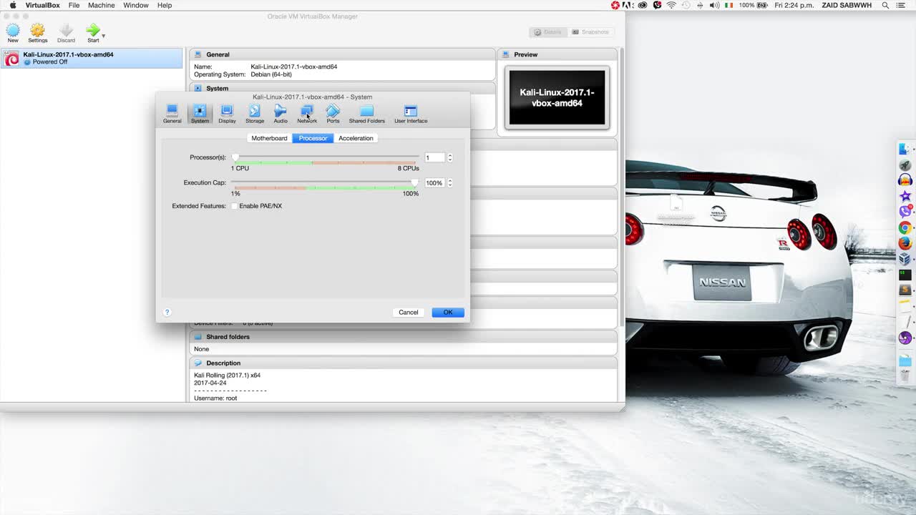Click the Execution Cap slider handle

pos(414,183)
